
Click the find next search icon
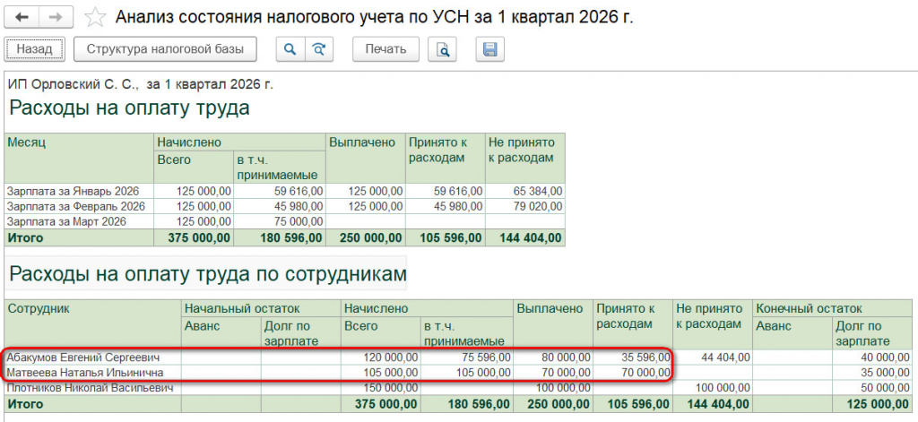tap(319, 49)
